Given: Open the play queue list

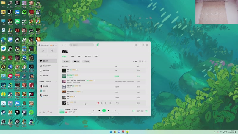Looking at the screenshot, I should [x=146, y=111].
